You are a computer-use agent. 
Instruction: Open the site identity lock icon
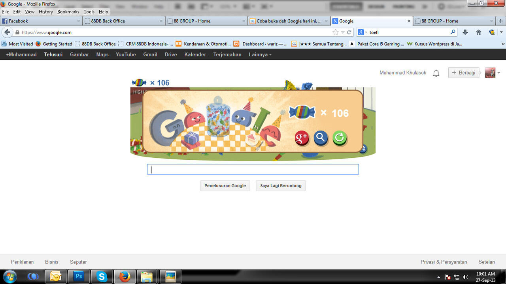[x=17, y=32]
